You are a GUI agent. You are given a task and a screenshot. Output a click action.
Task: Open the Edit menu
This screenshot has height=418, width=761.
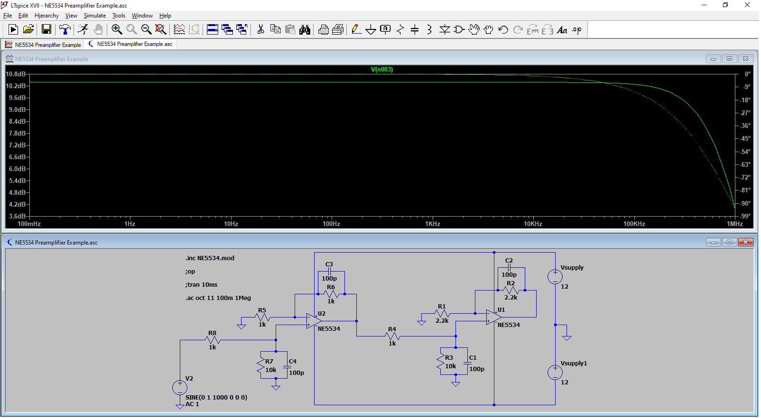23,16
